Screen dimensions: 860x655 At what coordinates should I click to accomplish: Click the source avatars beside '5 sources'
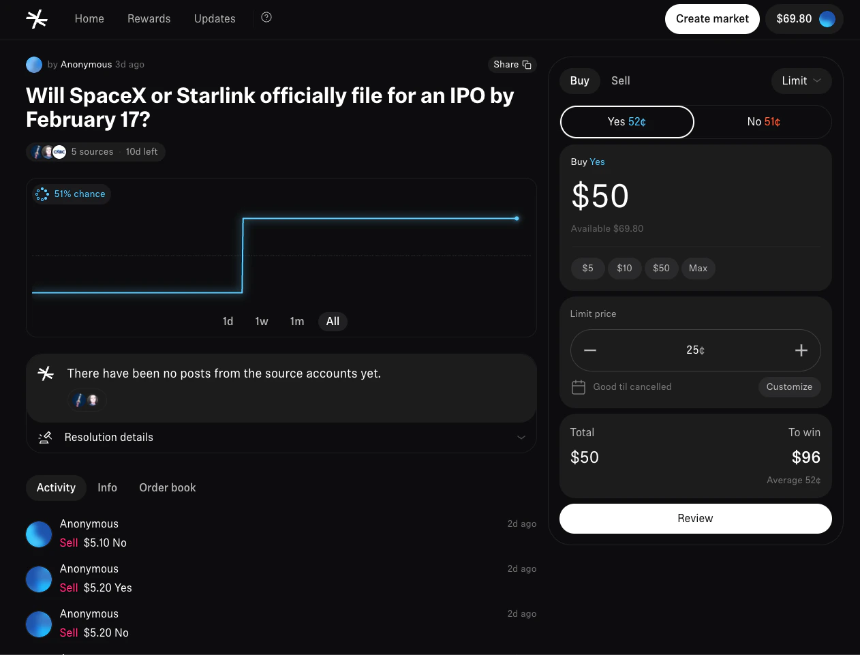tap(49, 152)
